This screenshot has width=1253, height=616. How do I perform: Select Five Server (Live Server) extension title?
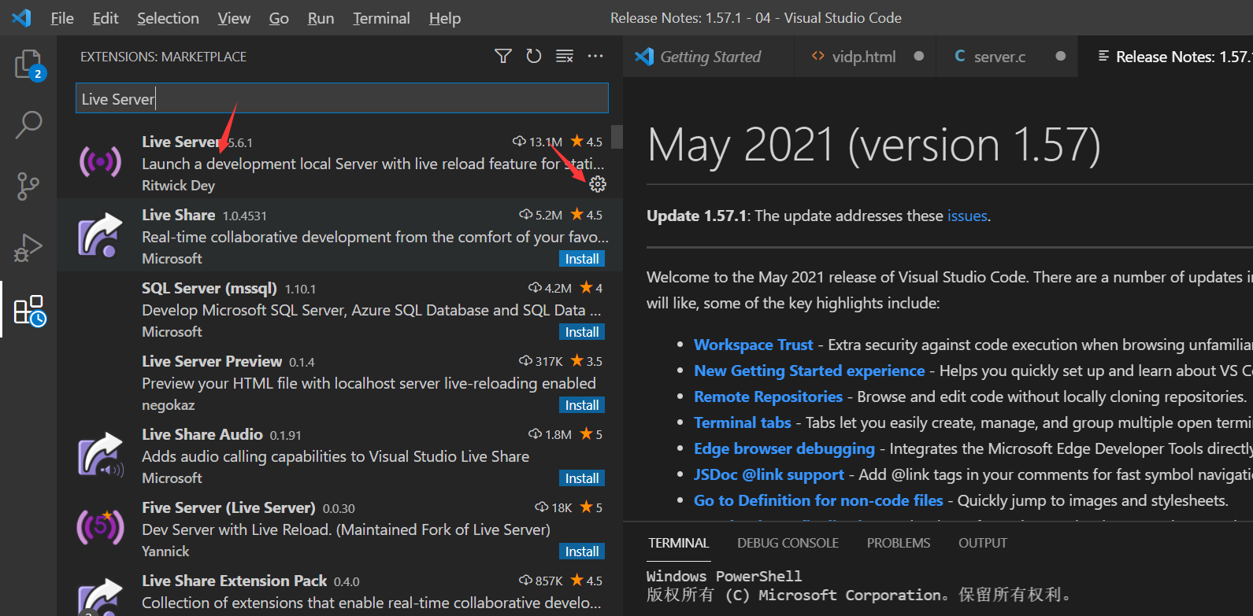pyautogui.click(x=228, y=507)
